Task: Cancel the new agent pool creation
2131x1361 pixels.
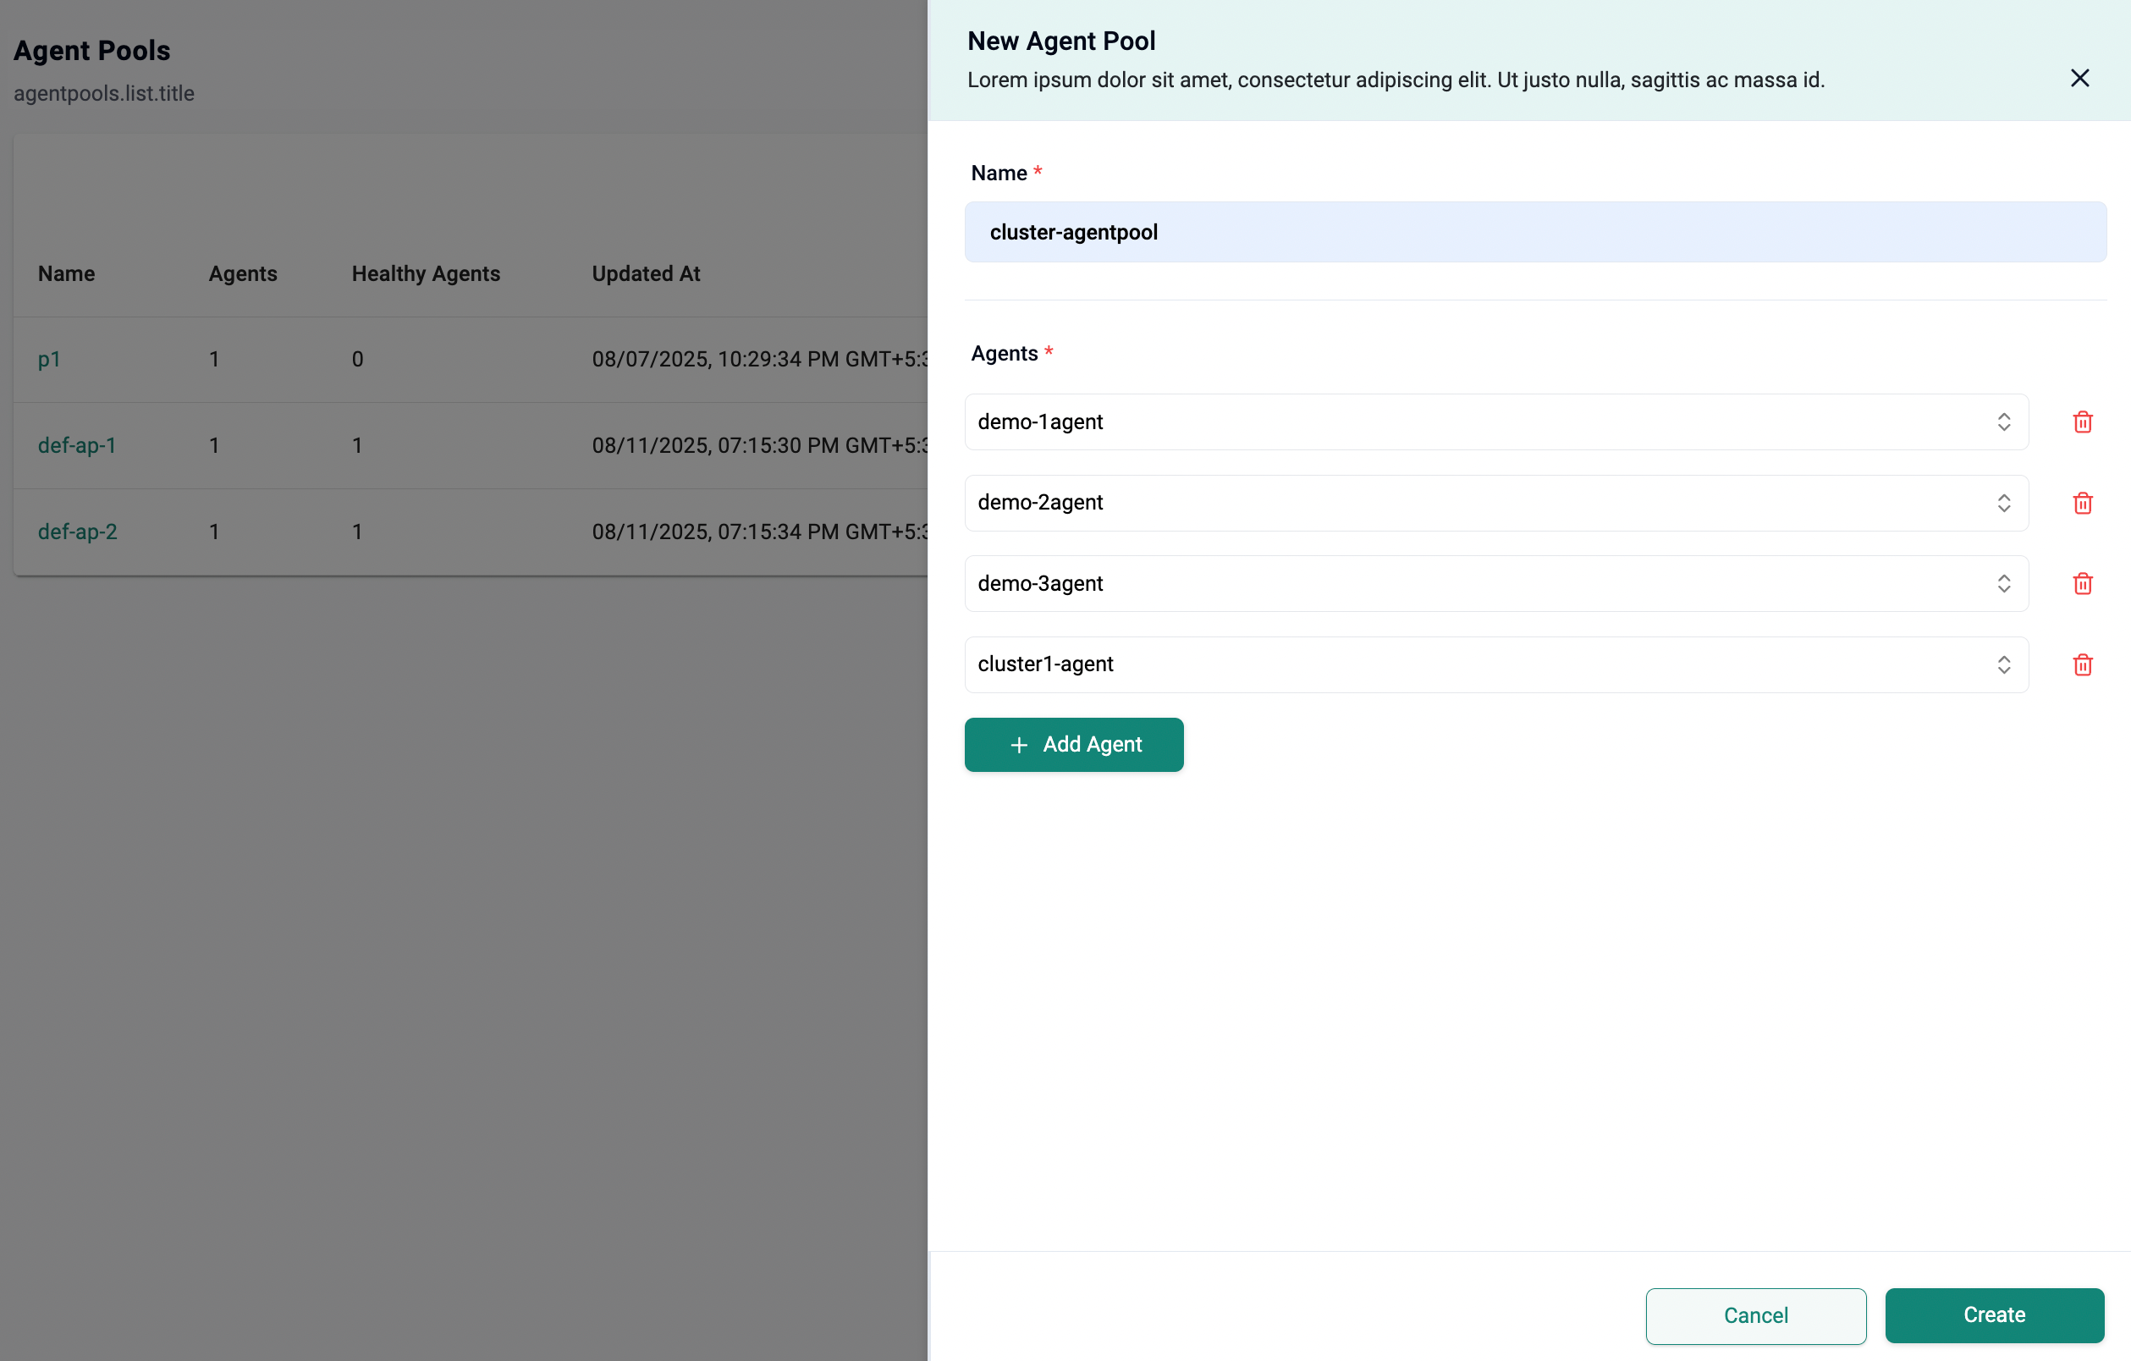Action: click(1755, 1316)
